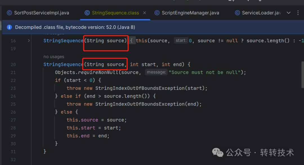Click "this.source" on line 27
The width and height of the screenshot is (304, 165).
[82, 120]
